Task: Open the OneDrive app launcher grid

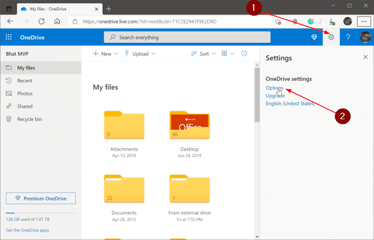Action: 9,37
